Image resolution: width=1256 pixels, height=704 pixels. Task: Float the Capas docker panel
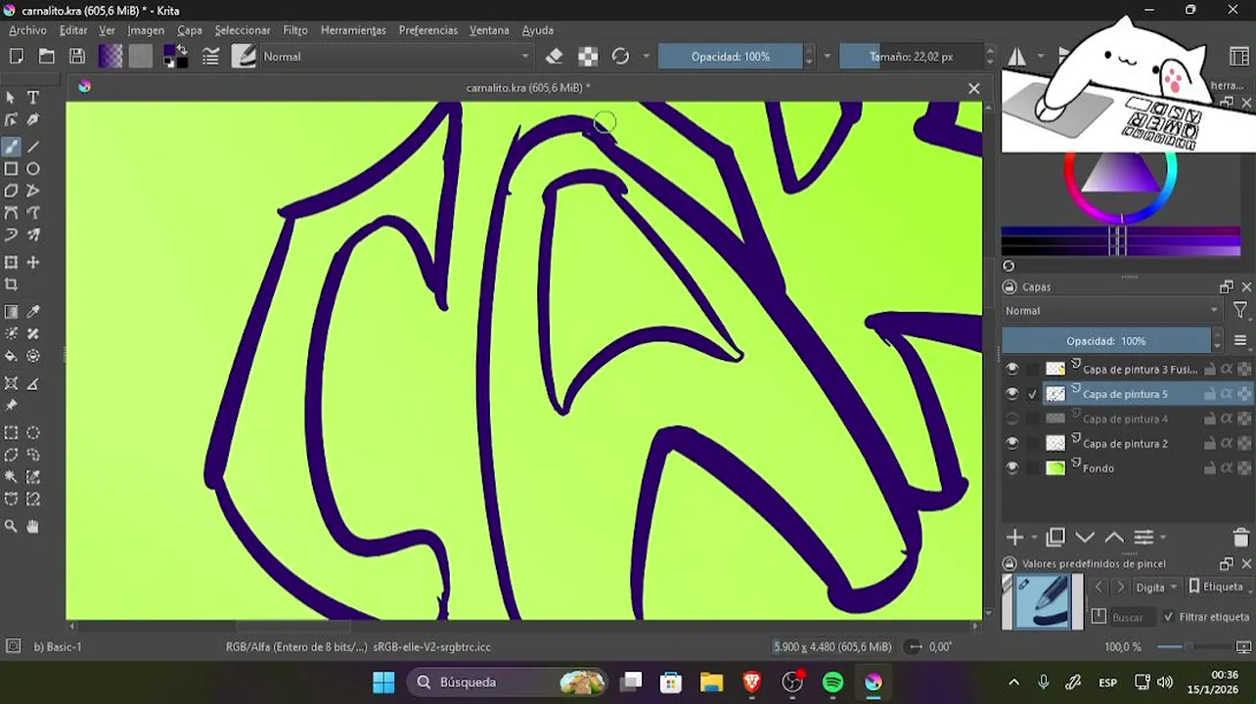coord(1226,286)
